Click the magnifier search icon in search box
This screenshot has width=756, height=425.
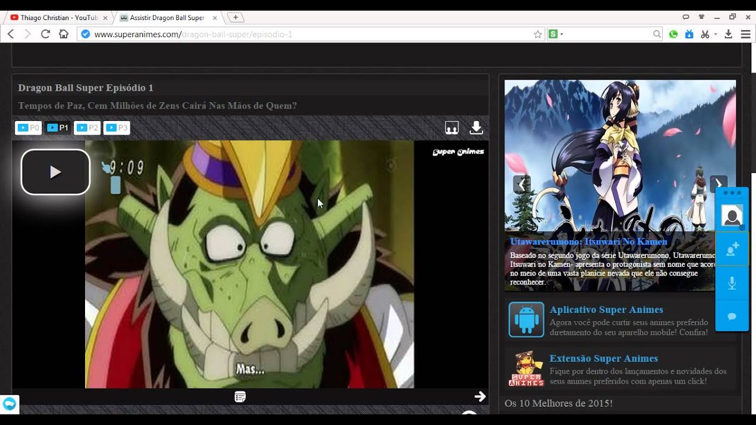pos(657,34)
